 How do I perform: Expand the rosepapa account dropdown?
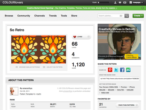(x=136, y=3)
